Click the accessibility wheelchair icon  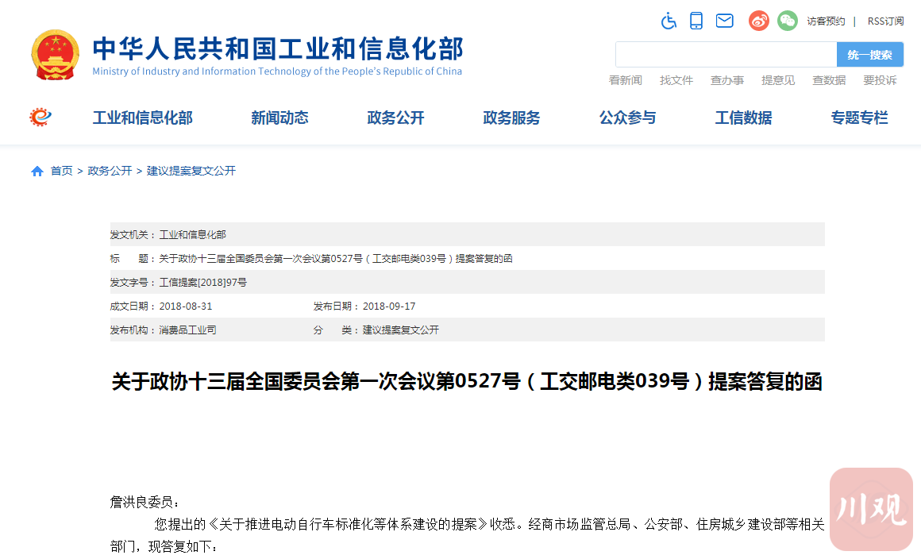(x=669, y=21)
